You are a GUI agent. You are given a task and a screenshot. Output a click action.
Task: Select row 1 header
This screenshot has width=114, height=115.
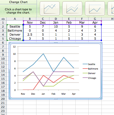3,23
